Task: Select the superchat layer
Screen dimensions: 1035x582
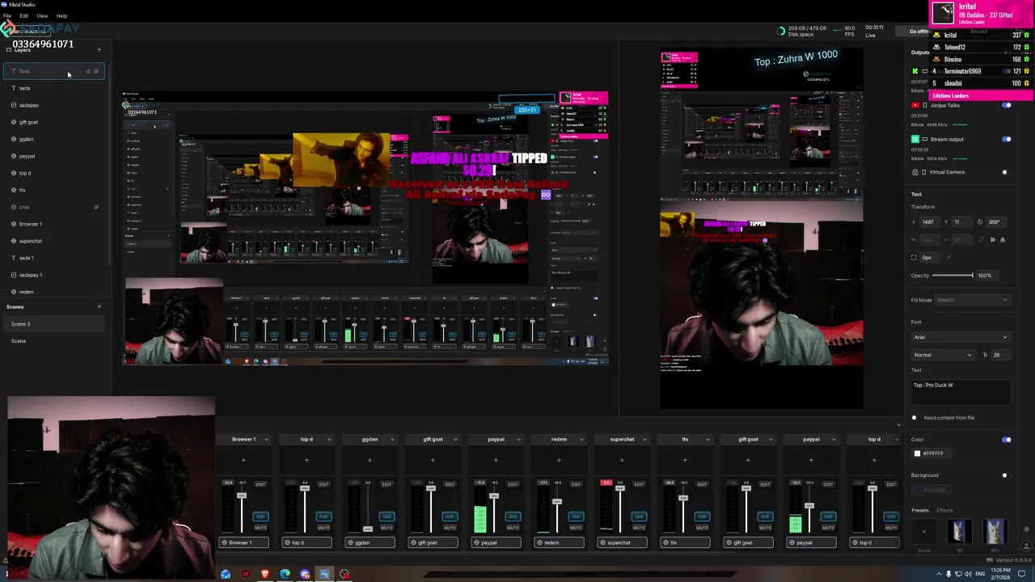Action: (53, 241)
